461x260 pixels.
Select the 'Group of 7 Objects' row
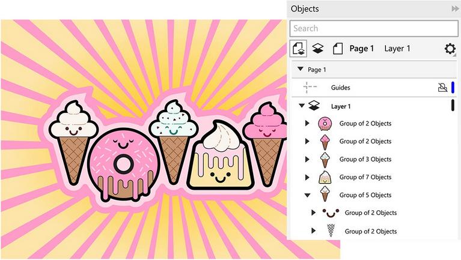[x=365, y=177]
